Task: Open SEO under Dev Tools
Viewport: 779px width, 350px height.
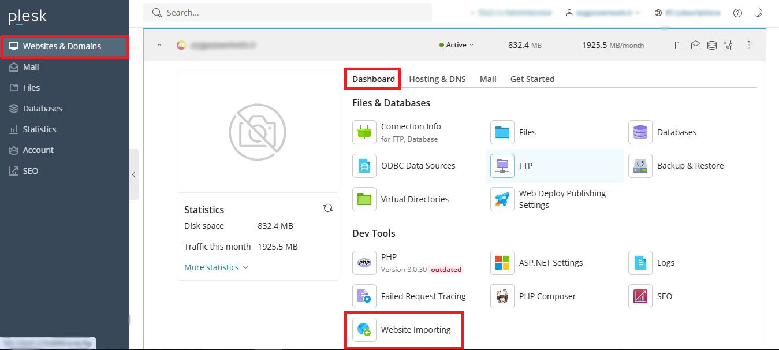Action: coord(651,296)
